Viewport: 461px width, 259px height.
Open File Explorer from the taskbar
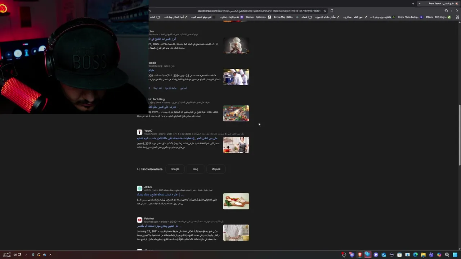423,255
